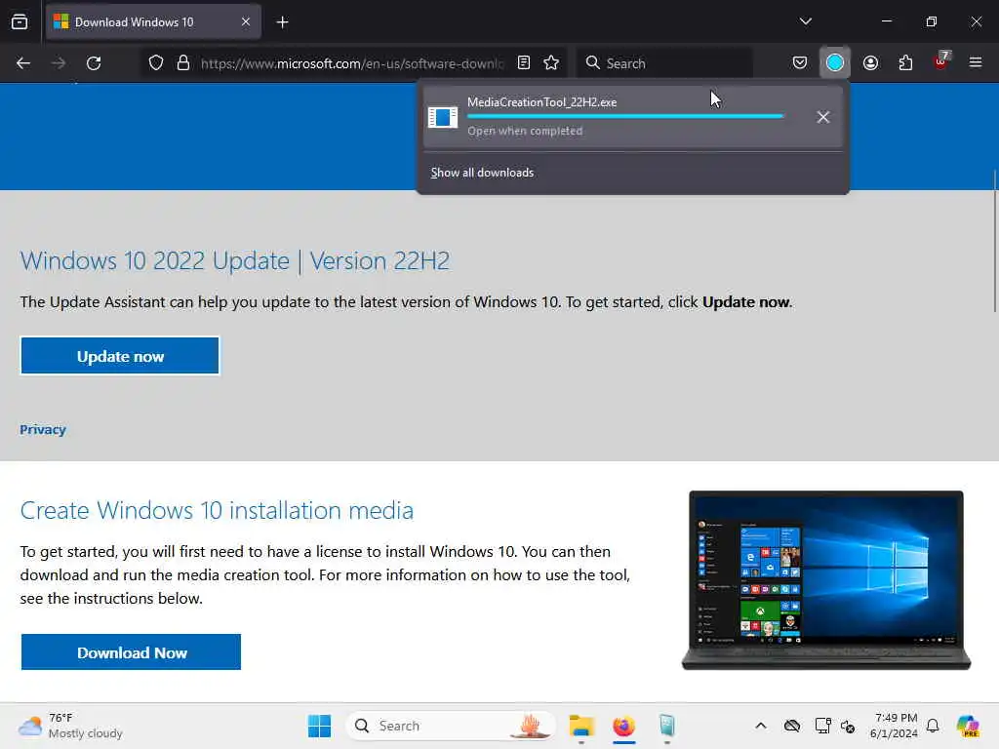Minimize the Firefox window

(x=886, y=21)
